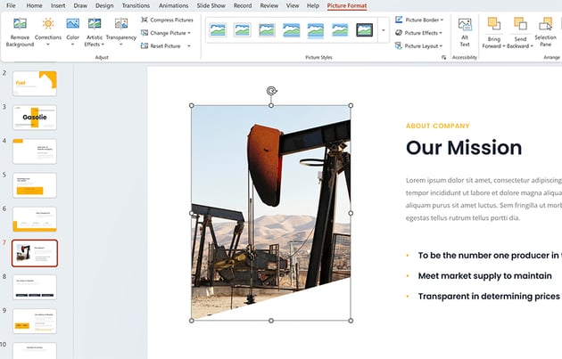The height and width of the screenshot is (359, 562).
Task: Expand the Picture Effects dropdown
Action: (421, 32)
